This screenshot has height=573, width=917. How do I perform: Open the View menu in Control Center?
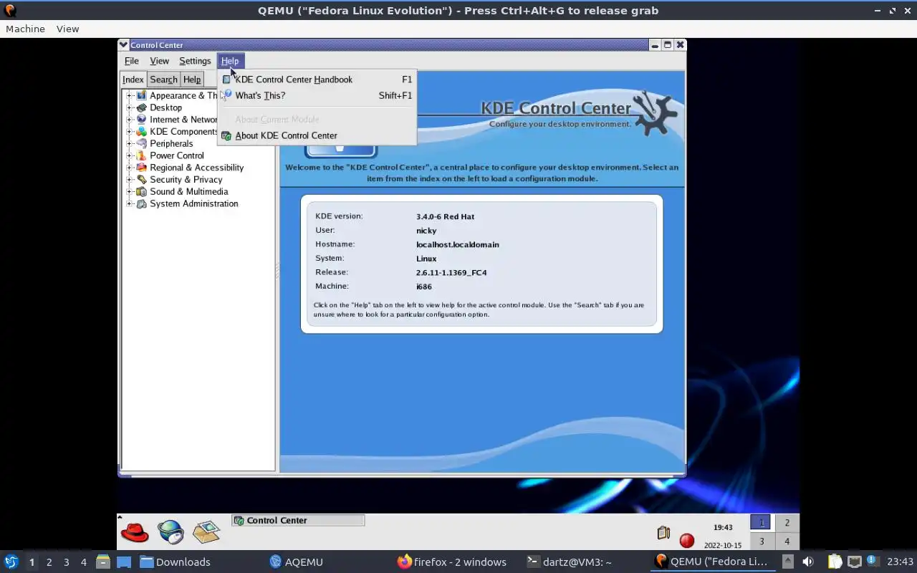tap(159, 61)
